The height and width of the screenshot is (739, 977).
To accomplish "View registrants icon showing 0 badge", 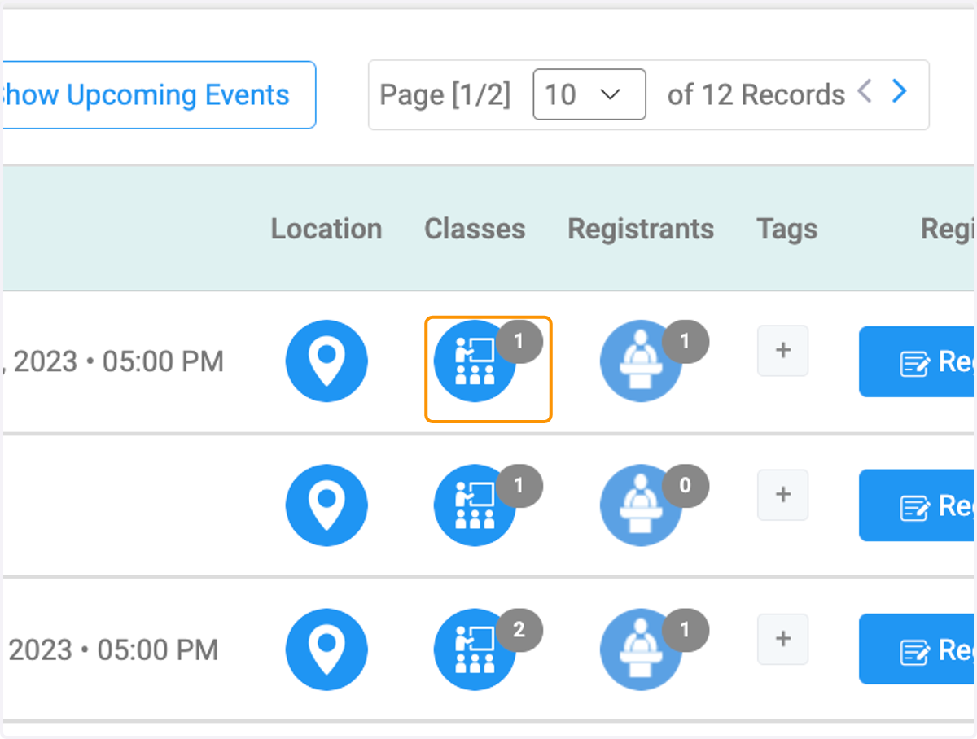I will coord(642,505).
